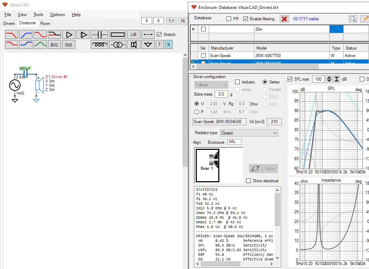This screenshot has height=269, width=369.
Task: Insert a loudspeaker driver component
Action: (x=134, y=44)
